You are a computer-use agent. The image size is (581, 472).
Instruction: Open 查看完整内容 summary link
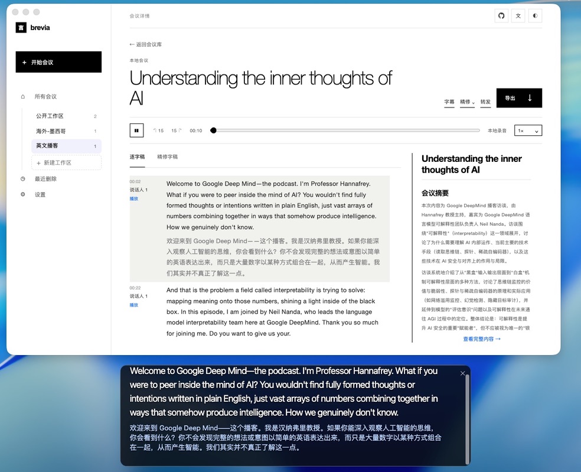pyautogui.click(x=482, y=339)
